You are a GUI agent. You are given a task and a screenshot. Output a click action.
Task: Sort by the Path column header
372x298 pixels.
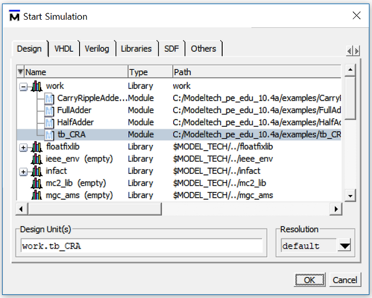[x=257, y=72]
